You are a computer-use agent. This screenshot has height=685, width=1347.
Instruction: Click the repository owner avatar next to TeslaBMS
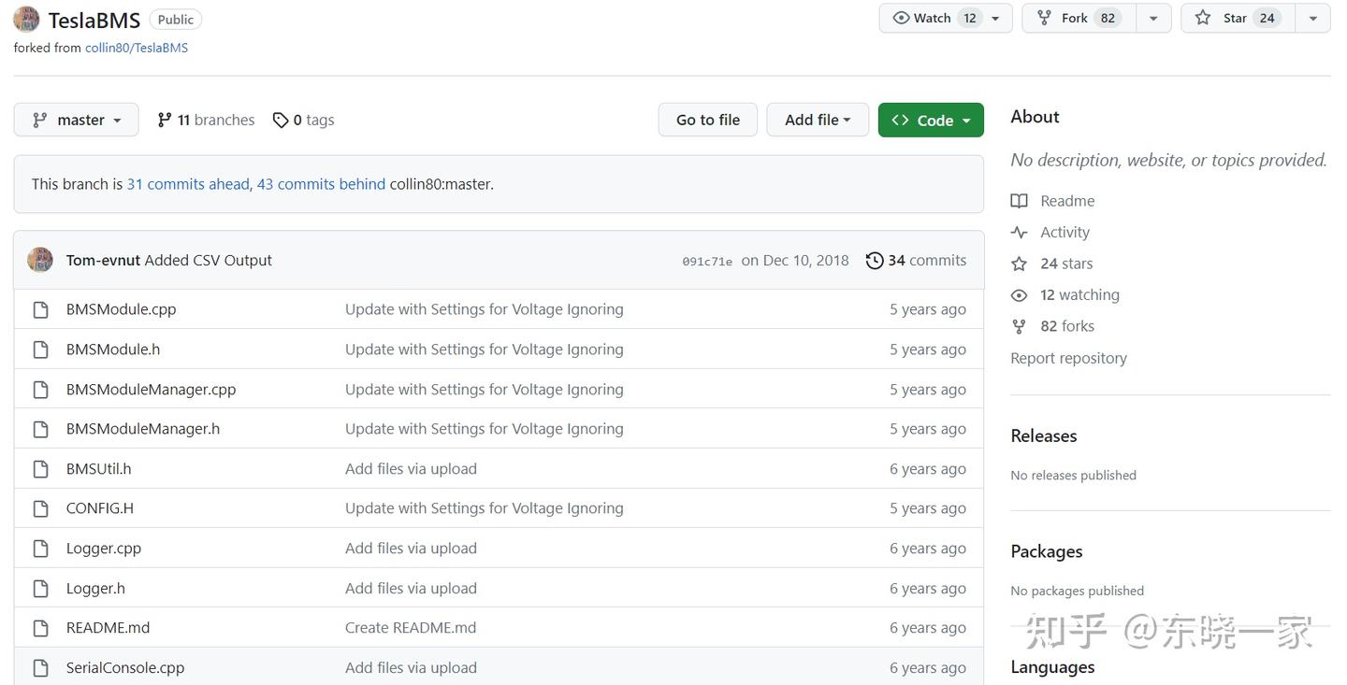[x=26, y=19]
